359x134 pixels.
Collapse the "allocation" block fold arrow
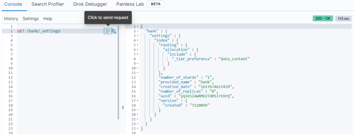pos(138,50)
